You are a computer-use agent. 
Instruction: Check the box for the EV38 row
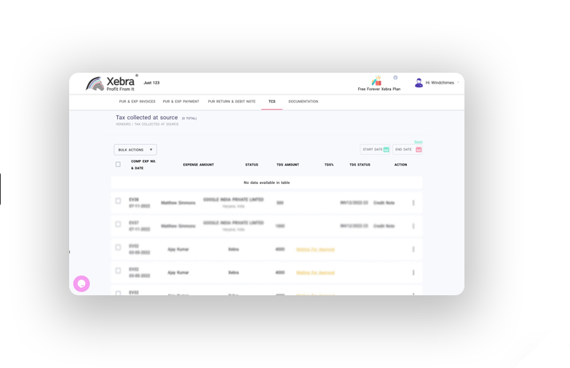pos(118,201)
